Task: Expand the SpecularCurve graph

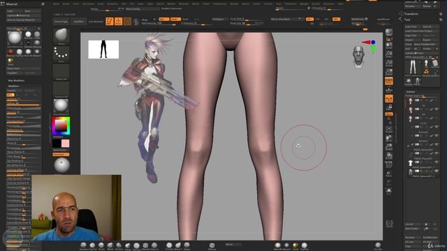Action: pyautogui.click(x=23, y=117)
